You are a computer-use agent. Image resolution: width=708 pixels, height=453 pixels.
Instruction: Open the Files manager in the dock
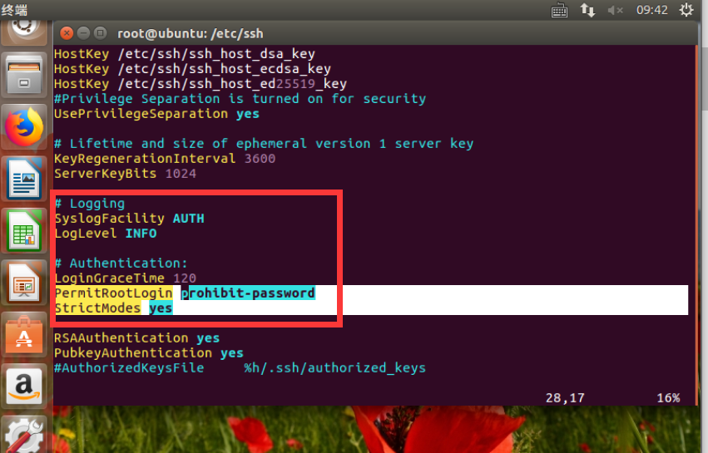tap(24, 76)
